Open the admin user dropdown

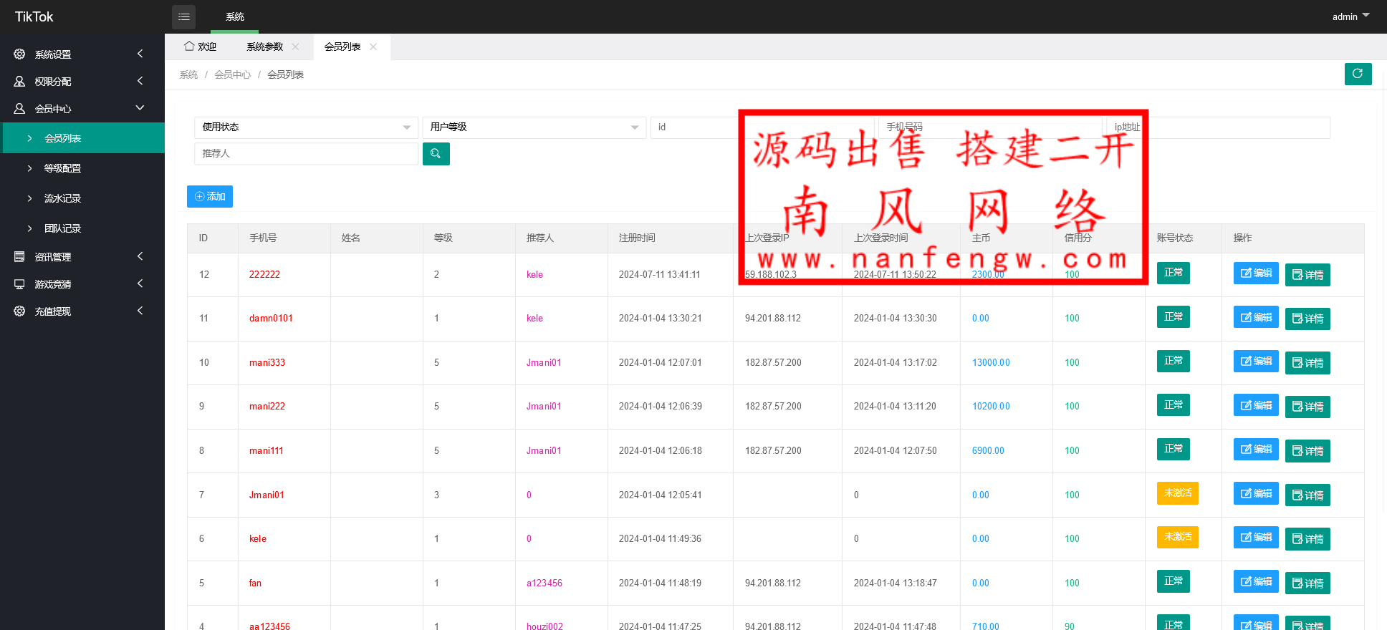pyautogui.click(x=1350, y=16)
